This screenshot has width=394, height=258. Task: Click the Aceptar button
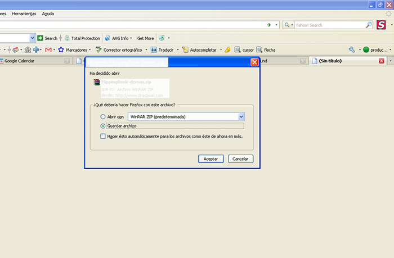pyautogui.click(x=211, y=159)
